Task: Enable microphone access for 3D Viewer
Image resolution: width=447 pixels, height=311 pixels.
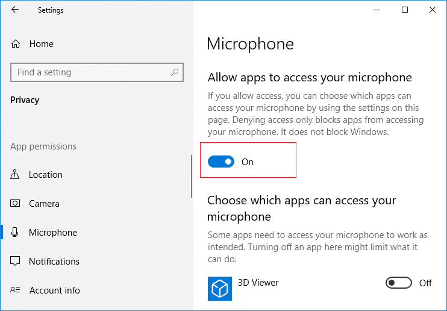Action: click(399, 283)
